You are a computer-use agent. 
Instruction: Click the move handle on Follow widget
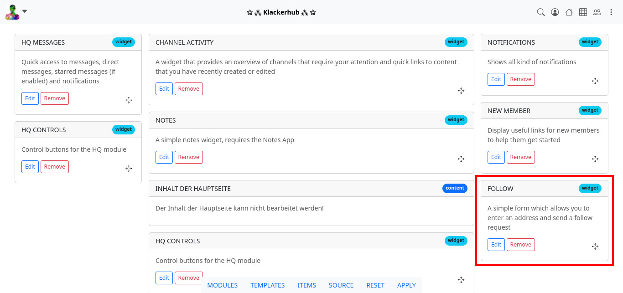595,247
